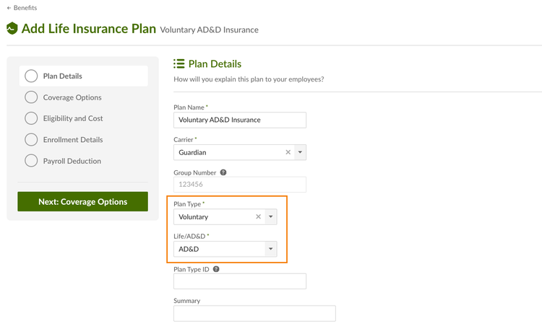Image resolution: width=542 pixels, height=326 pixels.
Task: Select the Coverage Options step circle
Action: (31, 97)
